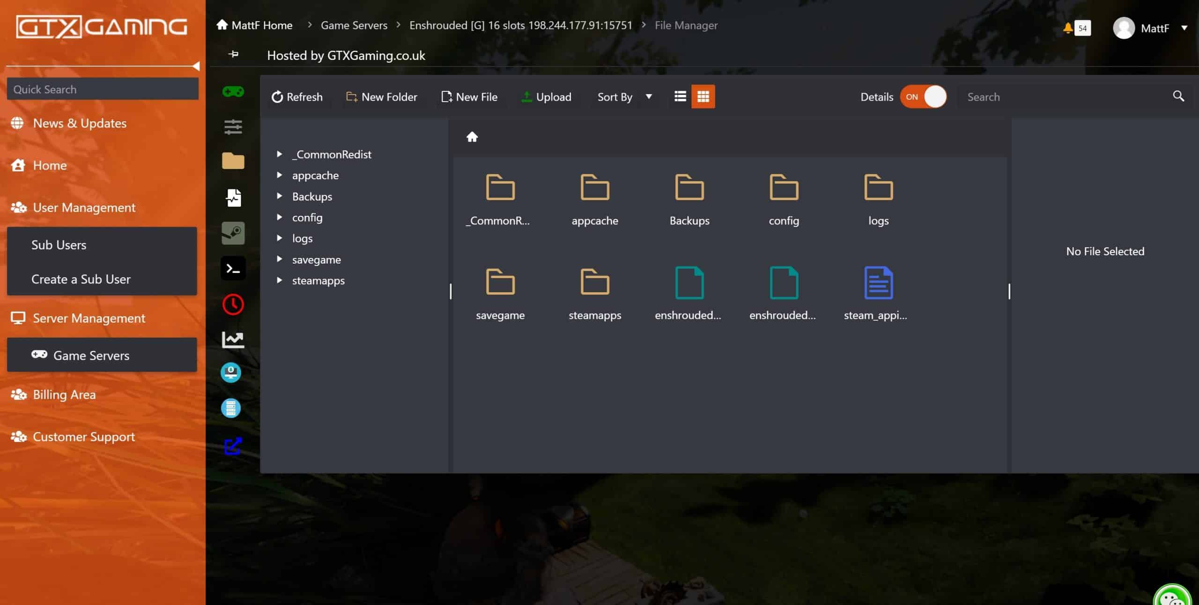This screenshot has height=605, width=1199.
Task: Expand the steamapps tree node
Action: pyautogui.click(x=280, y=280)
